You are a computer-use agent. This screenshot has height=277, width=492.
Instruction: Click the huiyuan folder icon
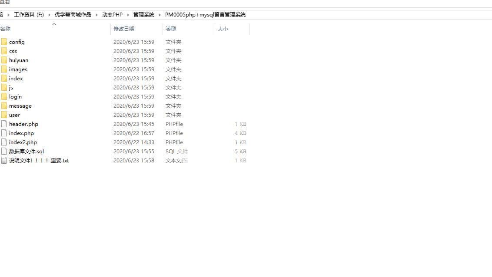point(4,60)
